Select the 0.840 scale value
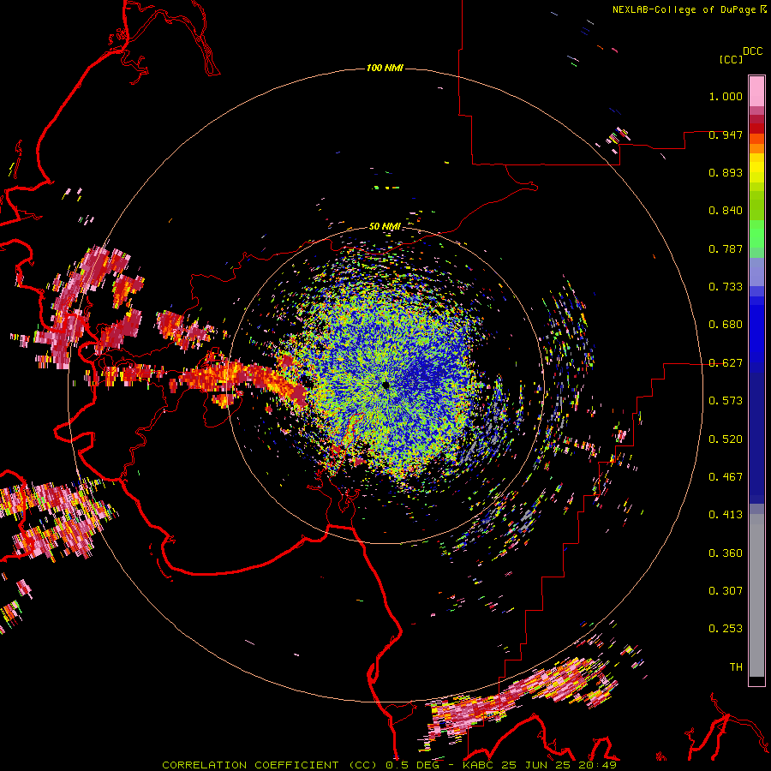The height and width of the screenshot is (771, 771). point(726,211)
